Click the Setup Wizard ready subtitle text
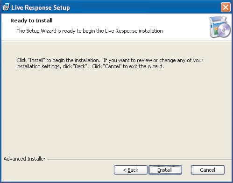This screenshot has height=183, width=233. (x=90, y=31)
